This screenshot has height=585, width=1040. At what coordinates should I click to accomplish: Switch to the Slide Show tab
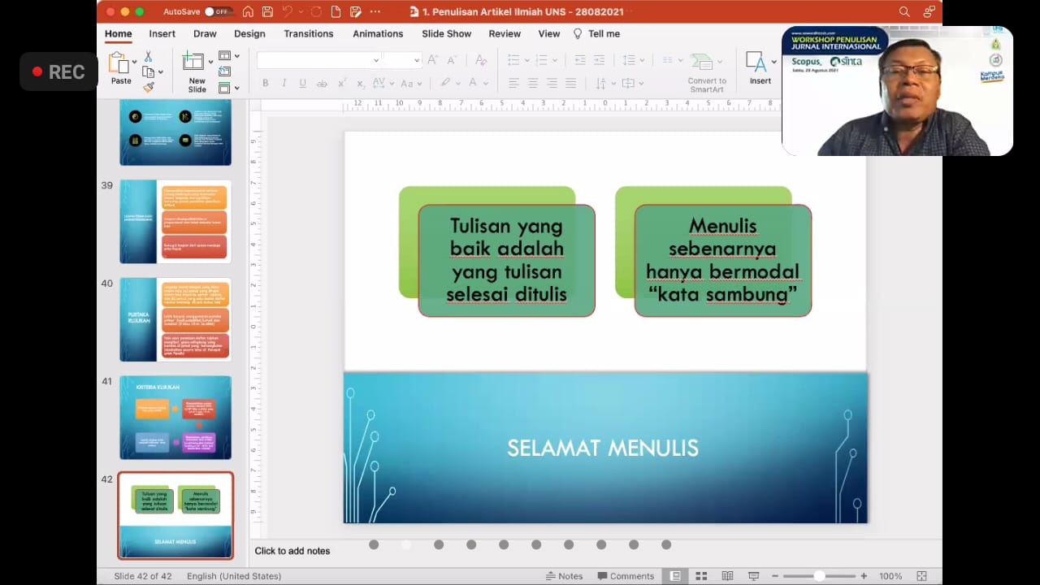pos(446,33)
